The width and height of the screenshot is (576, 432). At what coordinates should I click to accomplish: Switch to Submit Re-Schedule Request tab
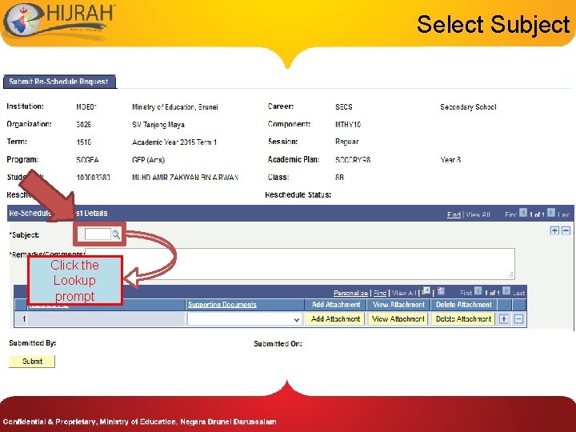pyautogui.click(x=58, y=82)
